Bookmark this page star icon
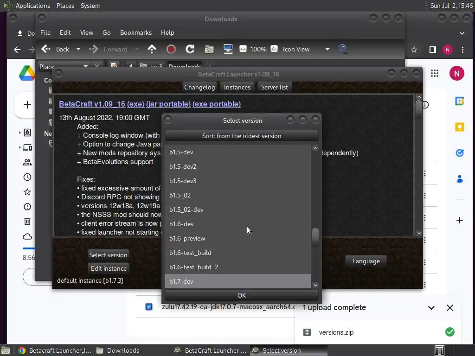 tap(414, 50)
